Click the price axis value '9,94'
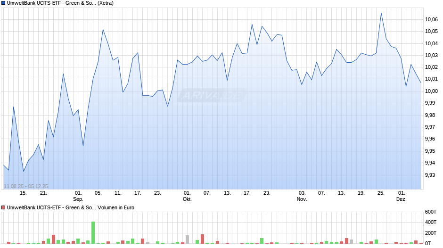Viewport: 443px width, 248px height. click(430, 163)
